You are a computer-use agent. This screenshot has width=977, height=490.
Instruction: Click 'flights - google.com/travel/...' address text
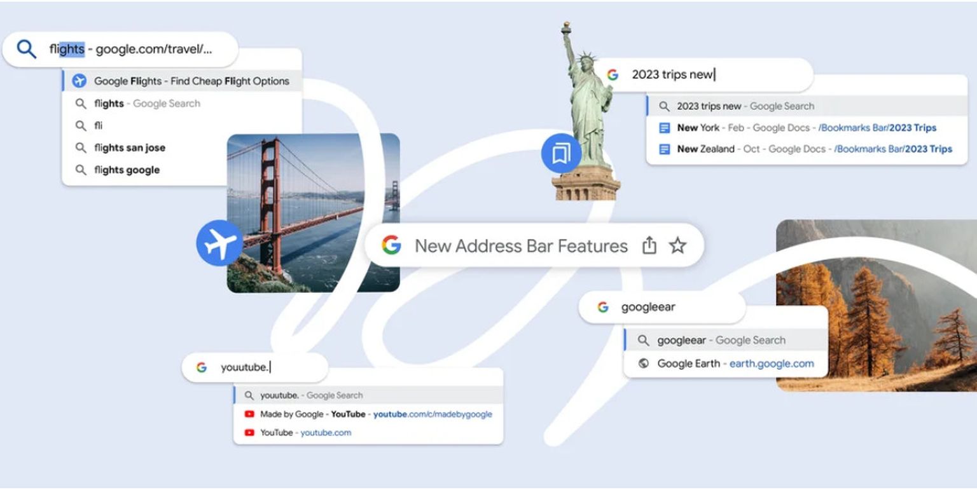(130, 49)
